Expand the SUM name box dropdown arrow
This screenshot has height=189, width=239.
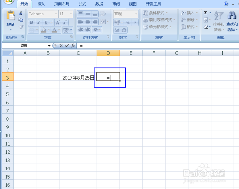click(x=49, y=46)
